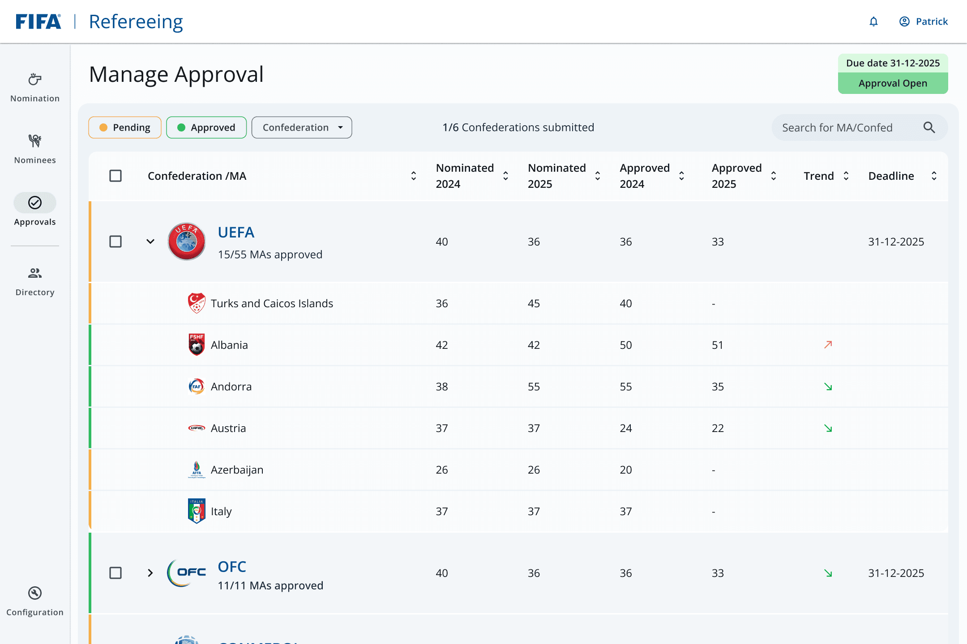Tick the OFC row checkbox

click(x=116, y=573)
